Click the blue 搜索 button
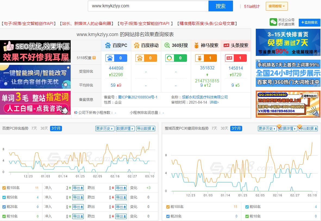Screen dimensions: 321x221 (x=220, y=6)
